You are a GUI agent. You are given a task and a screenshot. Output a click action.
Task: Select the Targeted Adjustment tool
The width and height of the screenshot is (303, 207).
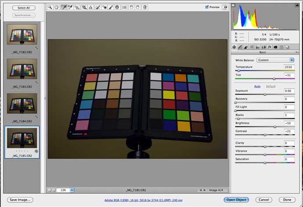click(77, 7)
